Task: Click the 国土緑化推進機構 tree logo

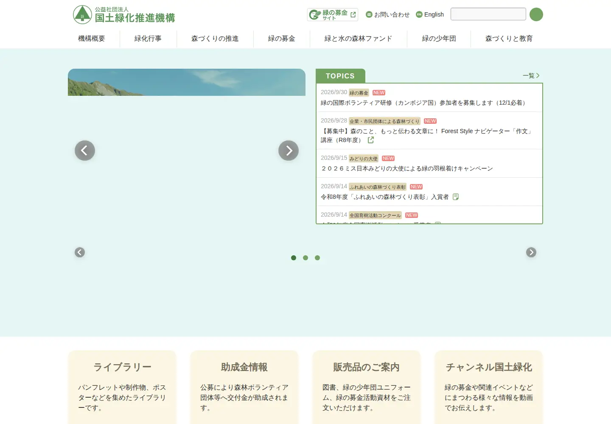Action: click(82, 14)
